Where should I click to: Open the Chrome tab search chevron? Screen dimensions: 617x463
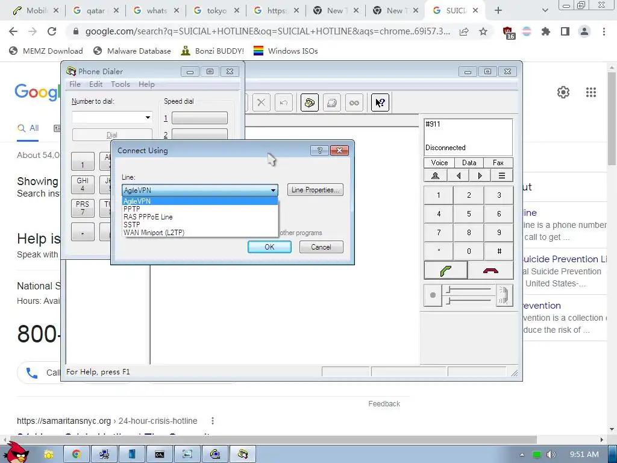coord(545,11)
